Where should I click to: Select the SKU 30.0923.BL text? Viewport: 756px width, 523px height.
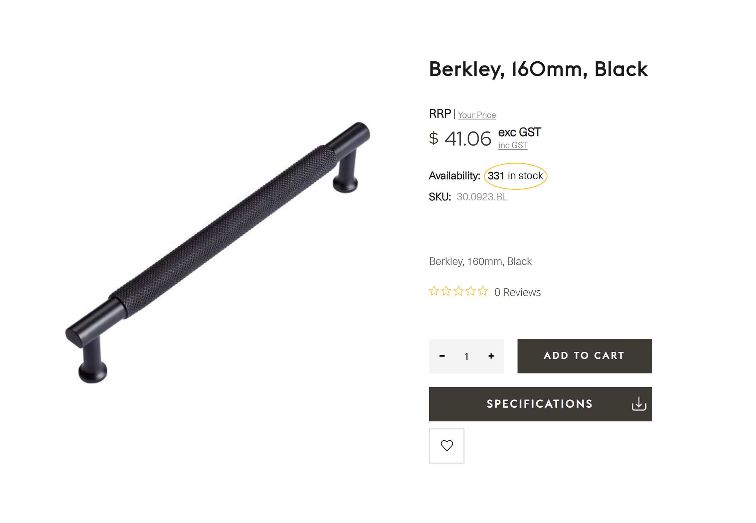[483, 197]
